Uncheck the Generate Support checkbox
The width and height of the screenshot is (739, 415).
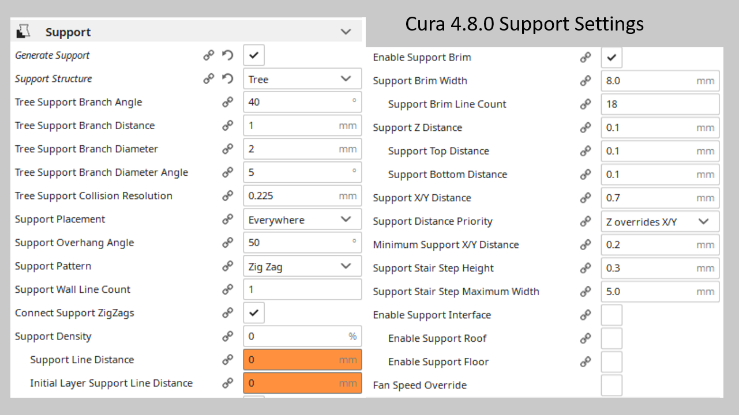click(x=254, y=56)
